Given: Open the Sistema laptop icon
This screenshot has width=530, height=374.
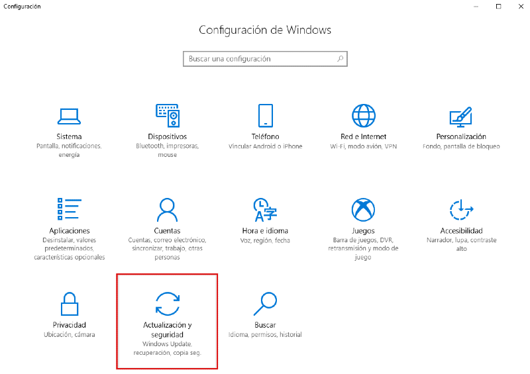Looking at the screenshot, I should pyautogui.click(x=69, y=117).
